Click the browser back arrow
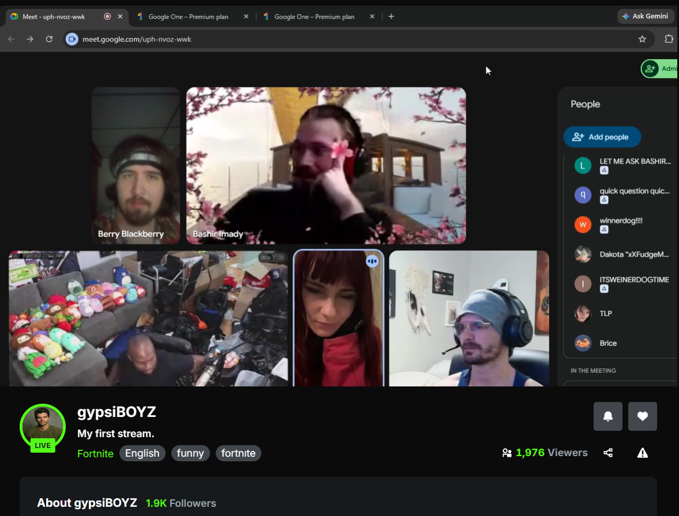679x516 pixels. coord(12,39)
